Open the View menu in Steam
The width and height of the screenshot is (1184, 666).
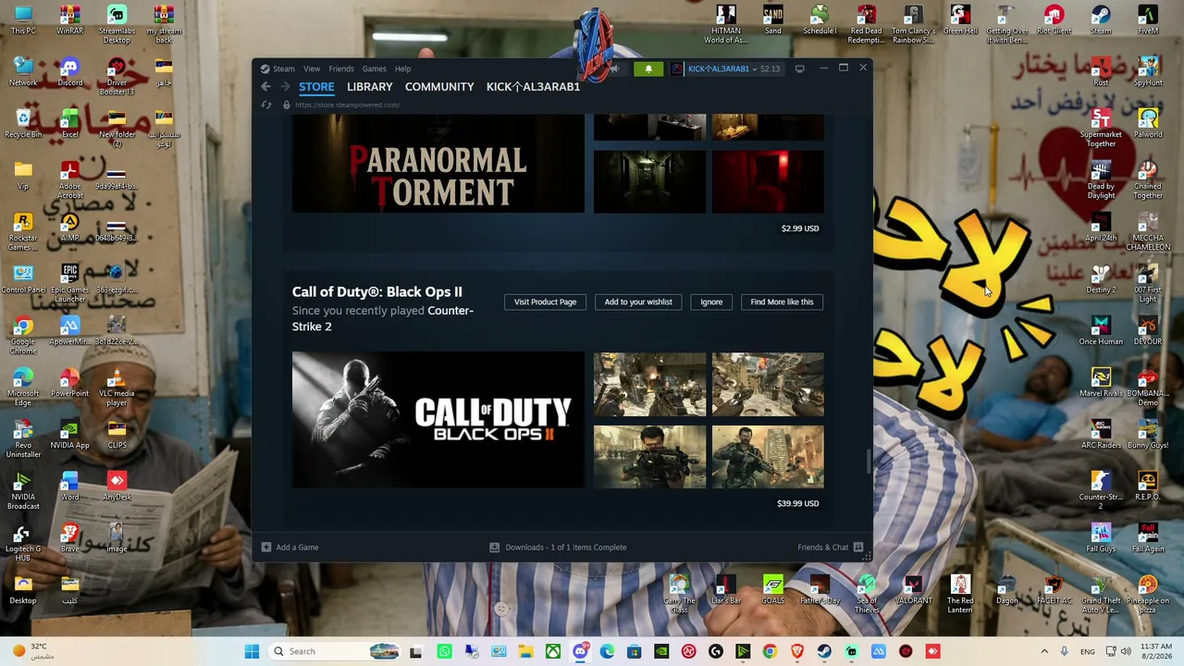point(312,68)
